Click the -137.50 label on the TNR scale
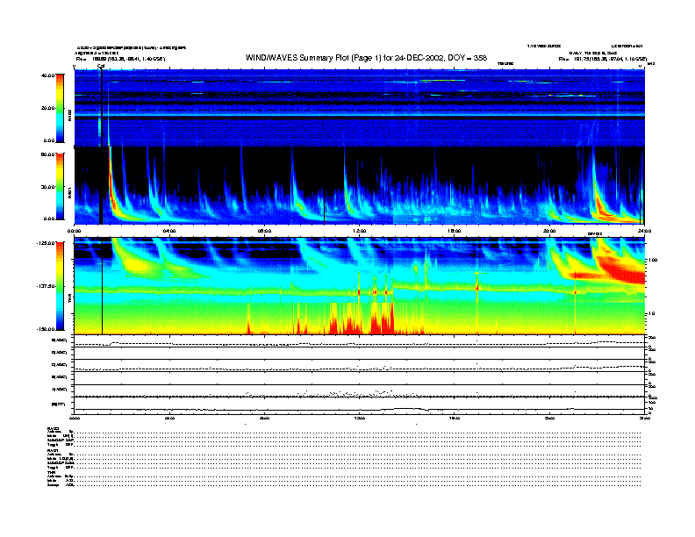The image size is (695, 537). 46,286
